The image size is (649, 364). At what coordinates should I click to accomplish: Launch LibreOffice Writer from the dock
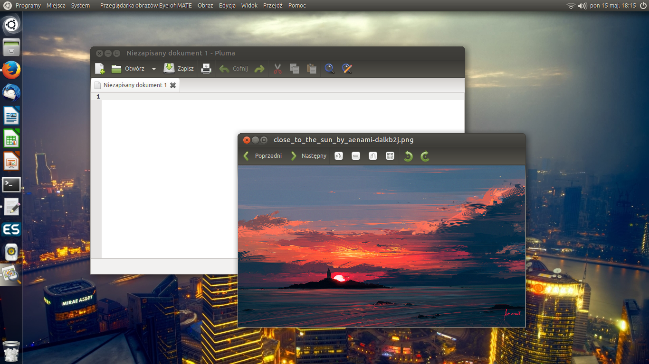coord(11,115)
